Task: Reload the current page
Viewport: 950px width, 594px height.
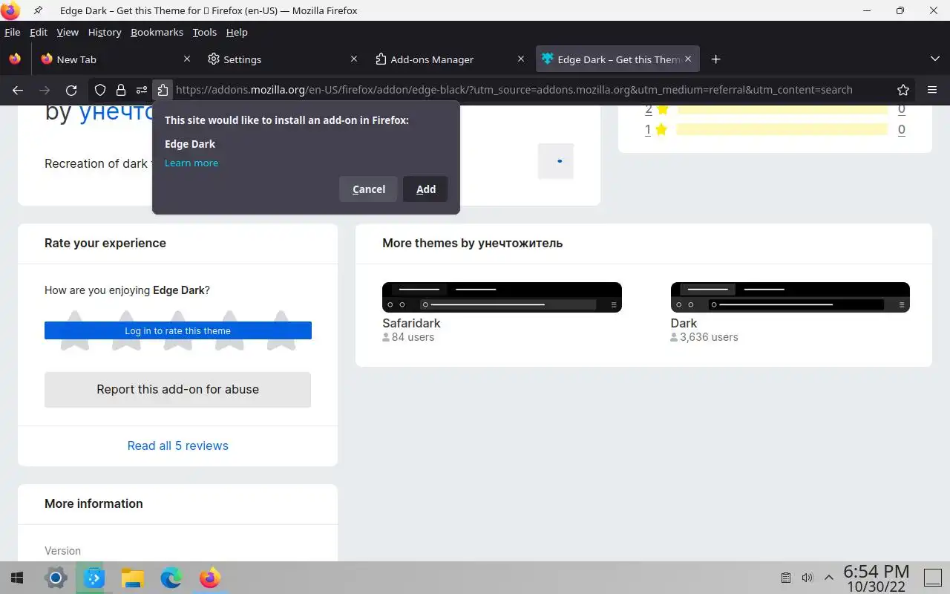Action: (x=71, y=90)
